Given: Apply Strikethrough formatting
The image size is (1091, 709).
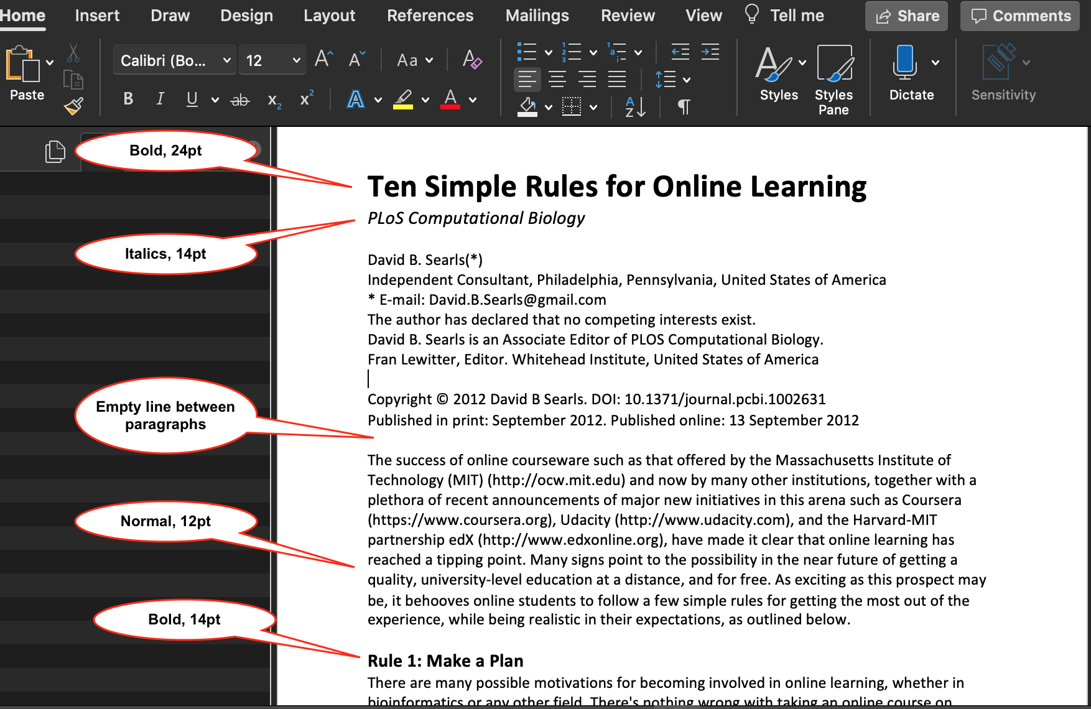Looking at the screenshot, I should (240, 100).
